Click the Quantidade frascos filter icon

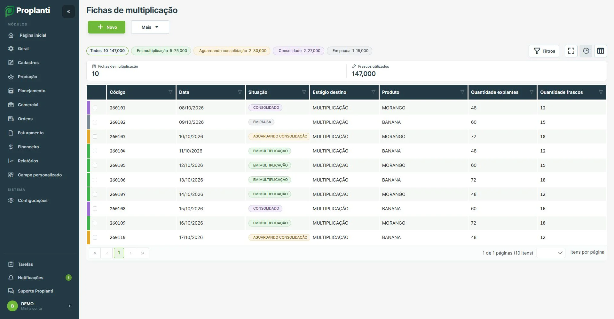point(601,92)
